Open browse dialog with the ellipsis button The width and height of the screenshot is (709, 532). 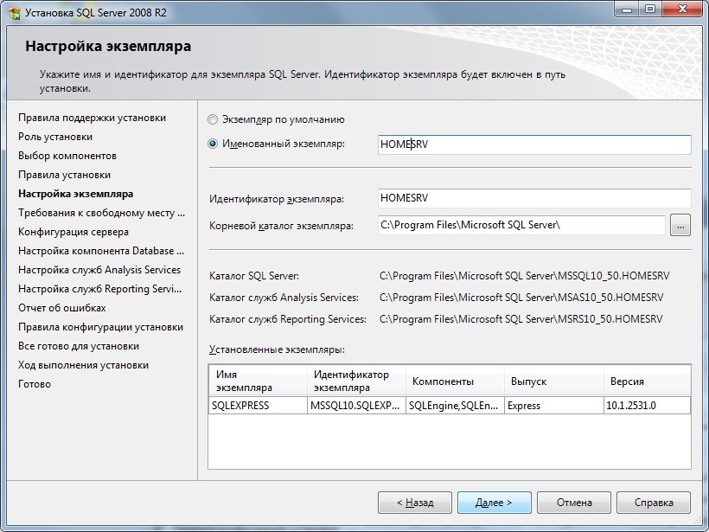click(680, 225)
